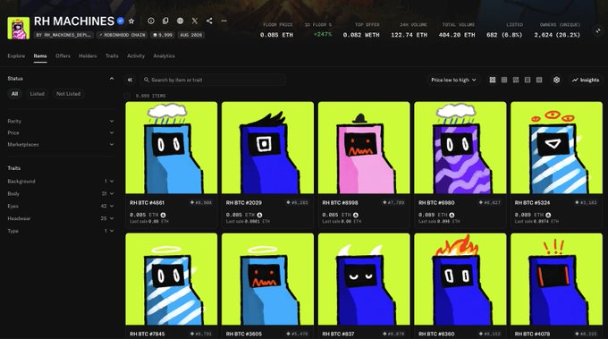Open the Traits tab
The image size is (608, 339).
click(112, 55)
